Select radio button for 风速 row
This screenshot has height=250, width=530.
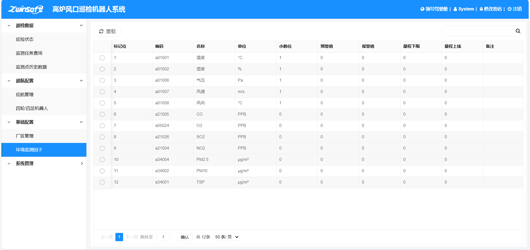tap(102, 92)
